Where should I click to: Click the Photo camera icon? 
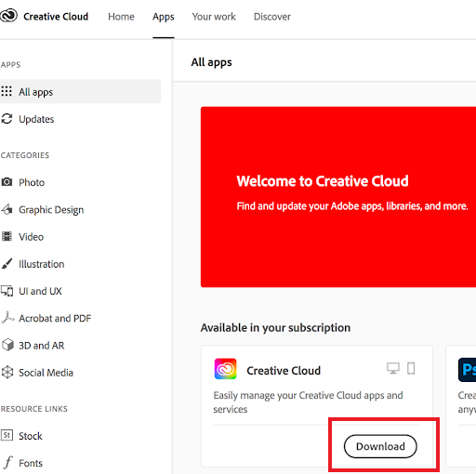7,182
